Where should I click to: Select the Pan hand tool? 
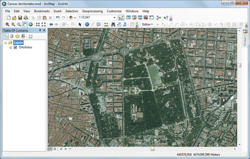(25, 24)
